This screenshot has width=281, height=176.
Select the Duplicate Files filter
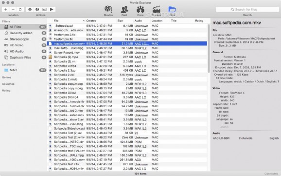(x=23, y=58)
